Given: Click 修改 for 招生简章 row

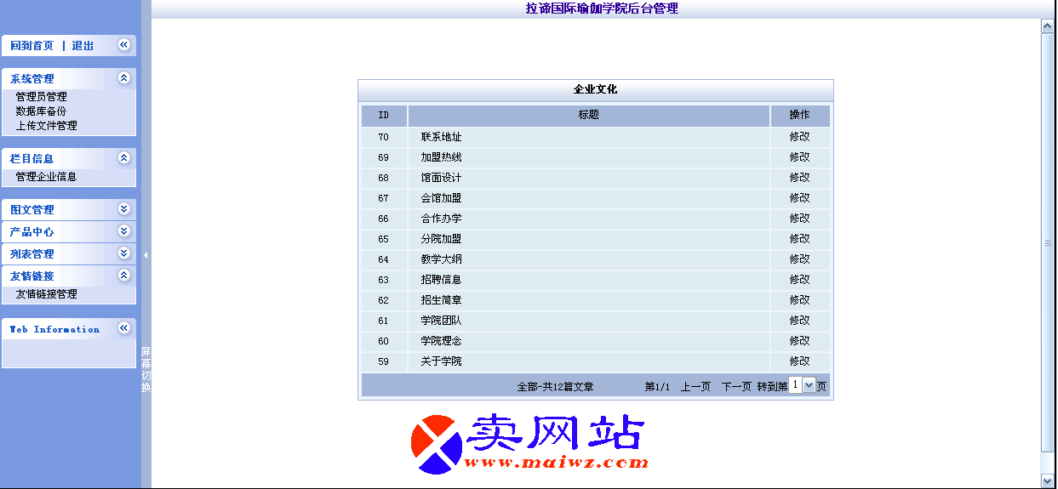Looking at the screenshot, I should 799,300.
